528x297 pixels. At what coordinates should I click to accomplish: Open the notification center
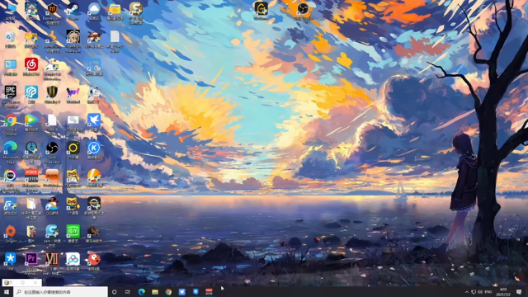pyautogui.click(x=519, y=292)
